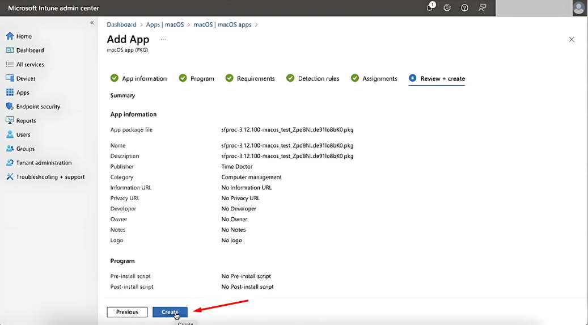Viewport: 588px width, 325px height.
Task: Click the No Information URL value
Action: click(x=247, y=188)
